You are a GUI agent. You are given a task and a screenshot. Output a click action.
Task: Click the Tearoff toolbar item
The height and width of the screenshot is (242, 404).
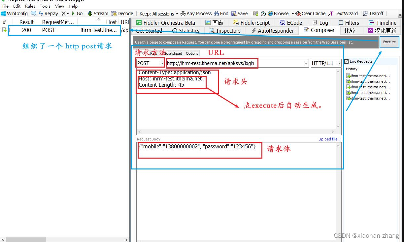pyautogui.click(x=373, y=14)
